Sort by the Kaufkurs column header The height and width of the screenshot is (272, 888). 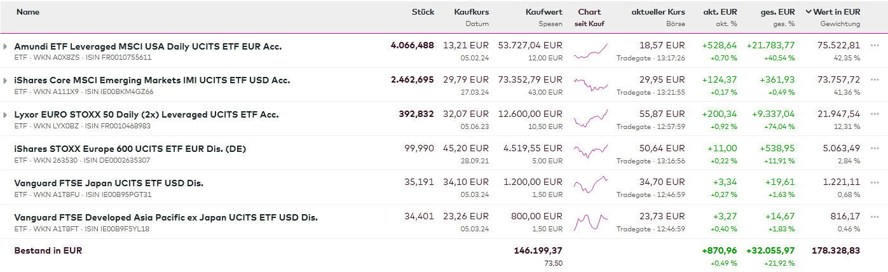pos(471,12)
